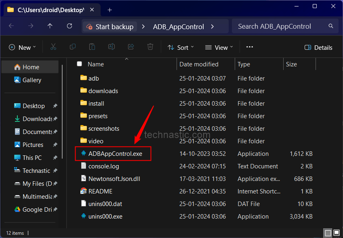Screen dimensions: 343x238
Task: Select the README shortcut icon
Action: click(x=83, y=191)
